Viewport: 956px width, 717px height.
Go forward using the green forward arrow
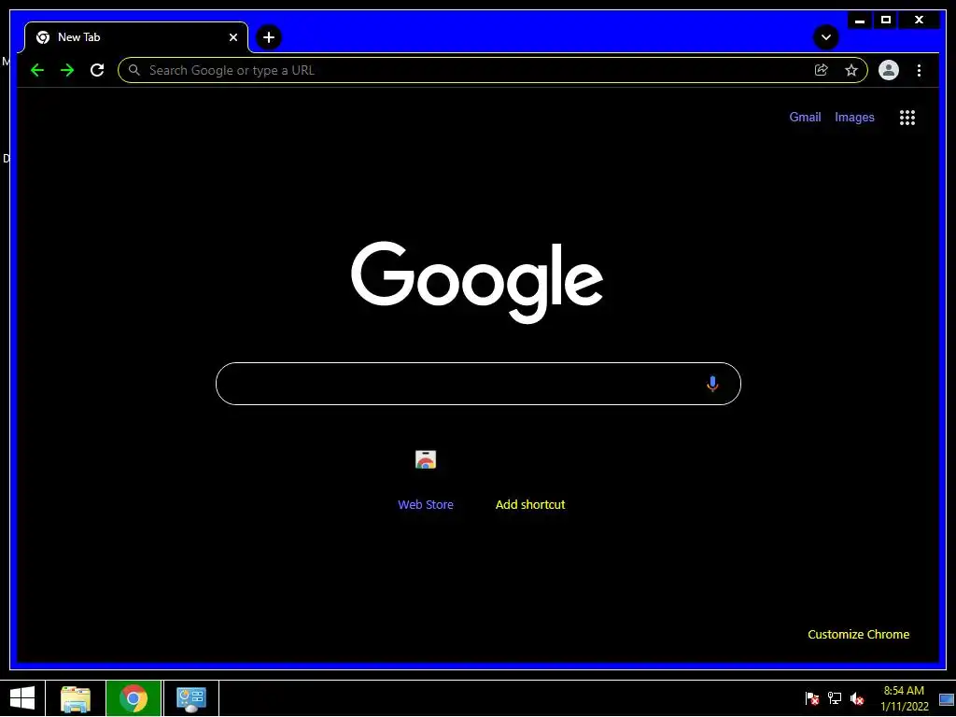pos(67,70)
